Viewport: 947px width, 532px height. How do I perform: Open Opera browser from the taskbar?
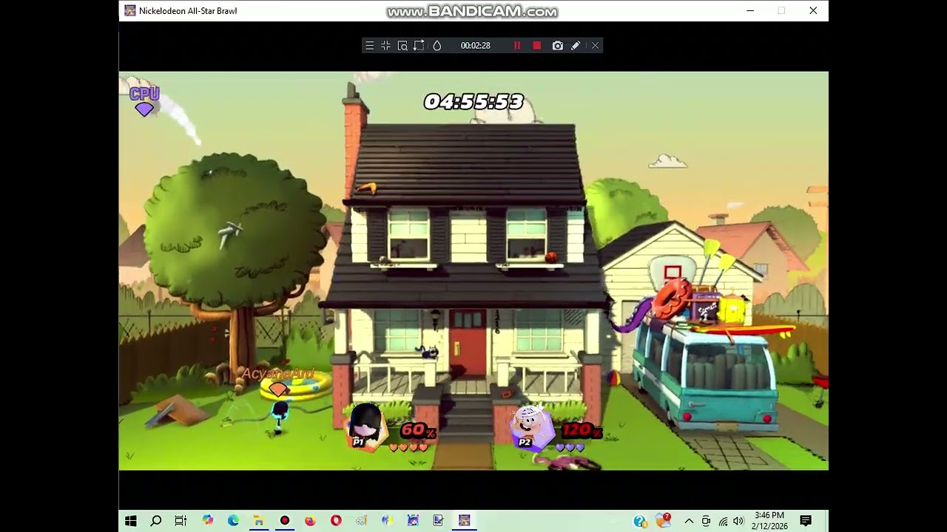coord(336,521)
